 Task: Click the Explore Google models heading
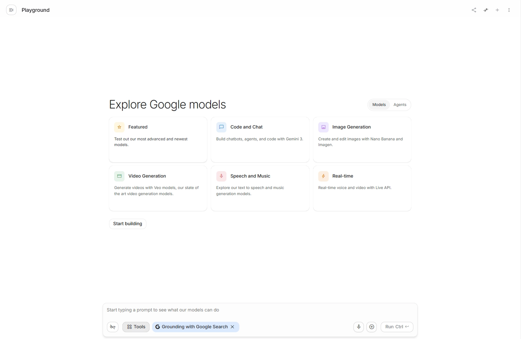168,105
